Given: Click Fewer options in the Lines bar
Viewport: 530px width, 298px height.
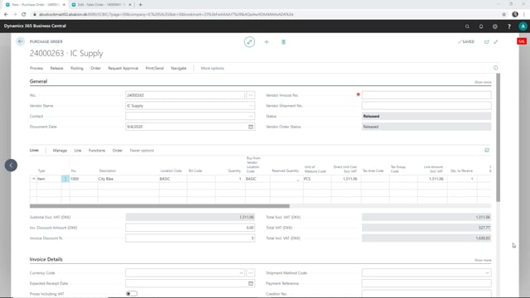Looking at the screenshot, I should pyautogui.click(x=142, y=151).
